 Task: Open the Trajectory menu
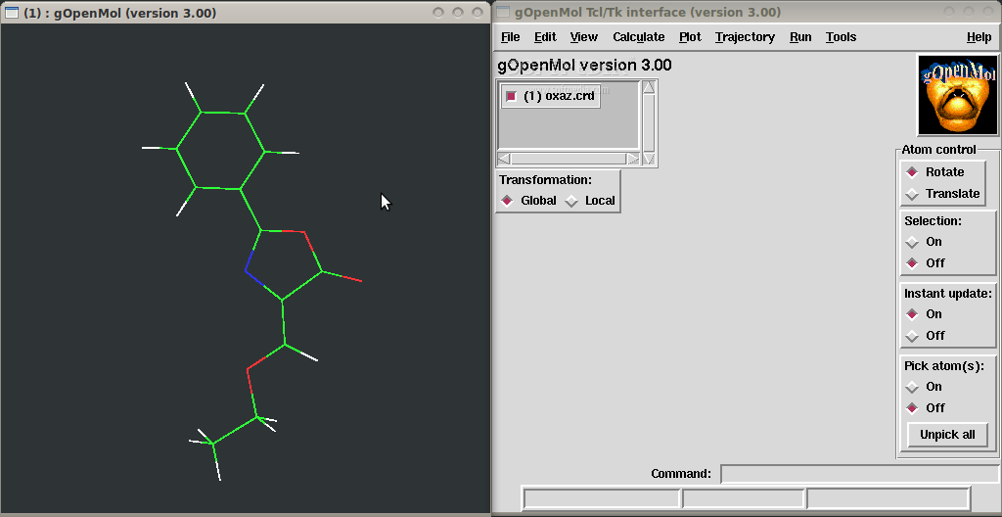[745, 37]
